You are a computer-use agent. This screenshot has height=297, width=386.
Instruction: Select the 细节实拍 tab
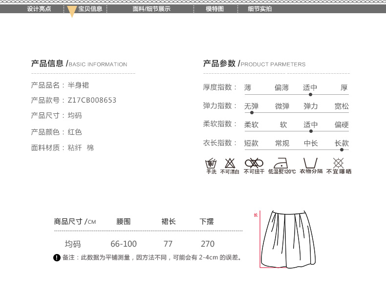259,9
